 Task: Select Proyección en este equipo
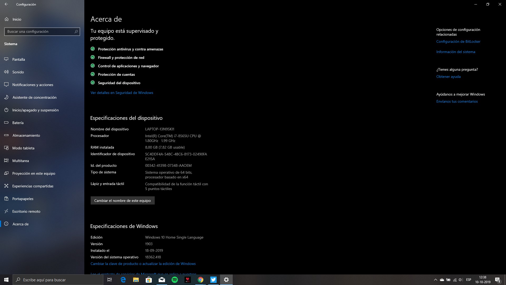(42, 173)
